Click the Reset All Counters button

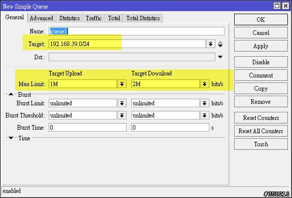pos(261,131)
